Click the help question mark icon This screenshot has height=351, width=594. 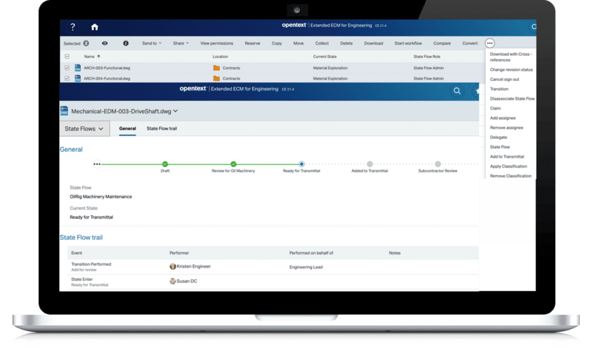[x=72, y=27]
